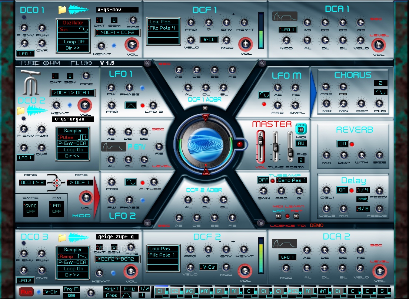This screenshot has width=409, height=299.
Task: Adjust the Master VOL red slider
Action: coord(260,147)
